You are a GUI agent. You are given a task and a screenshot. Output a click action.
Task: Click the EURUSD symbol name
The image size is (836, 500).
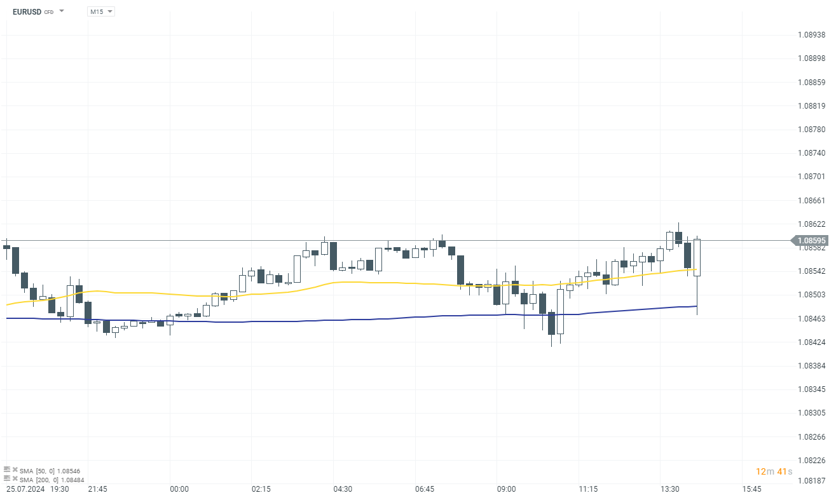26,11
